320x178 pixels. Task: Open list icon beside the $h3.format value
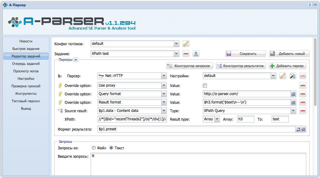(293, 102)
